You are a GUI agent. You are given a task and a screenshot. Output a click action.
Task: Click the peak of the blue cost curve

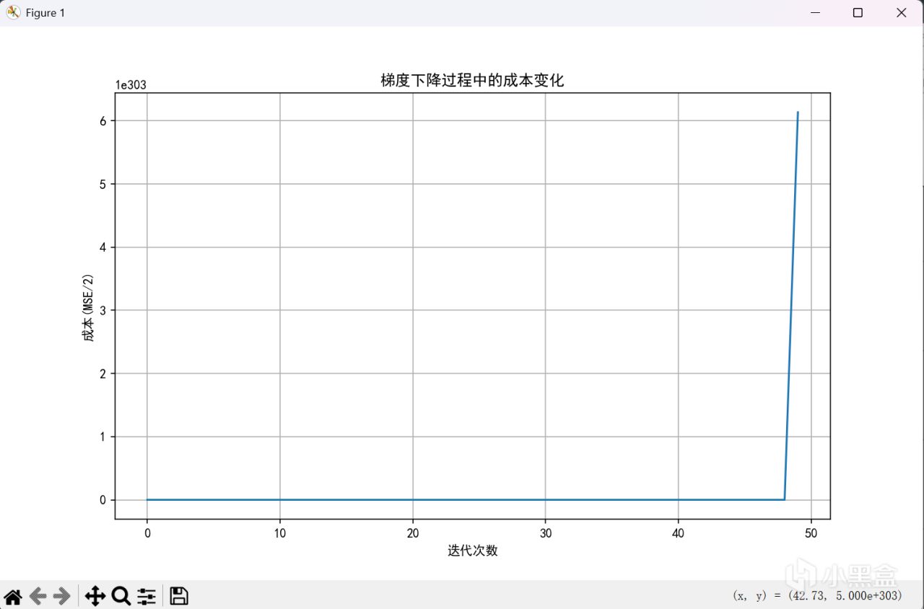pyautogui.click(x=798, y=113)
